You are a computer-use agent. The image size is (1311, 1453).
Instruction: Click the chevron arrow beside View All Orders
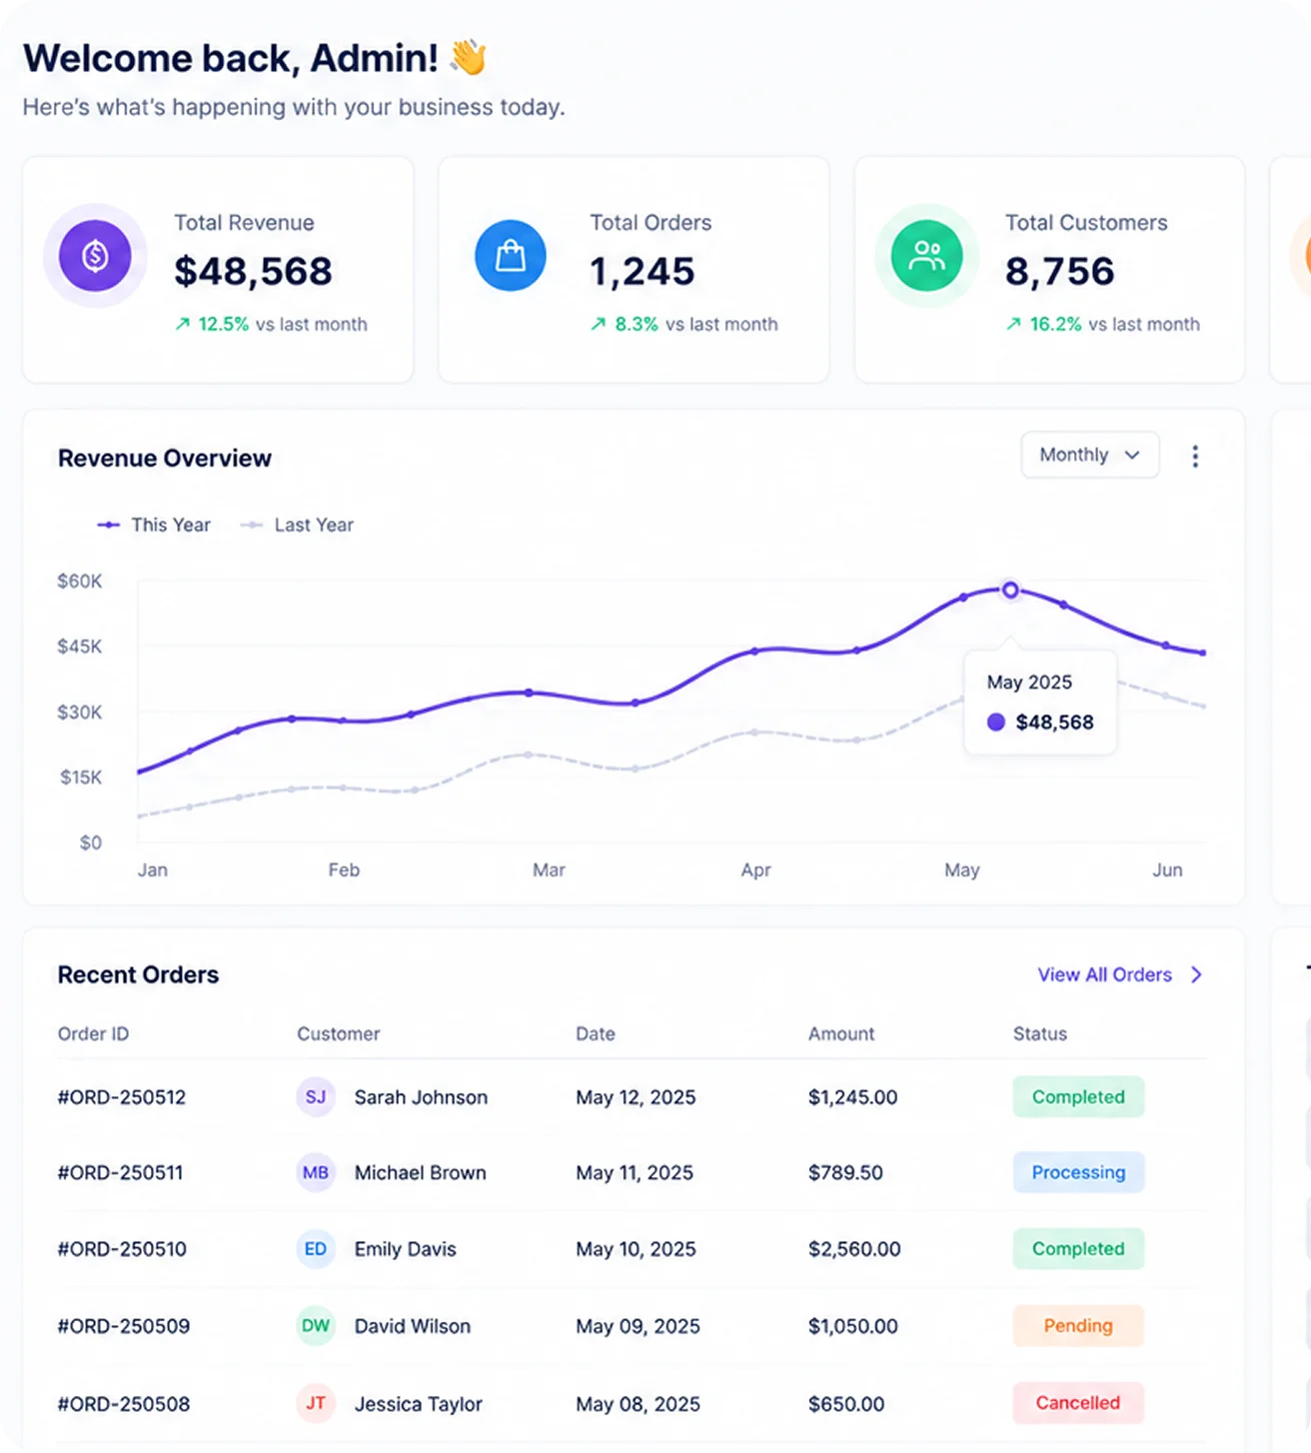pos(1196,974)
